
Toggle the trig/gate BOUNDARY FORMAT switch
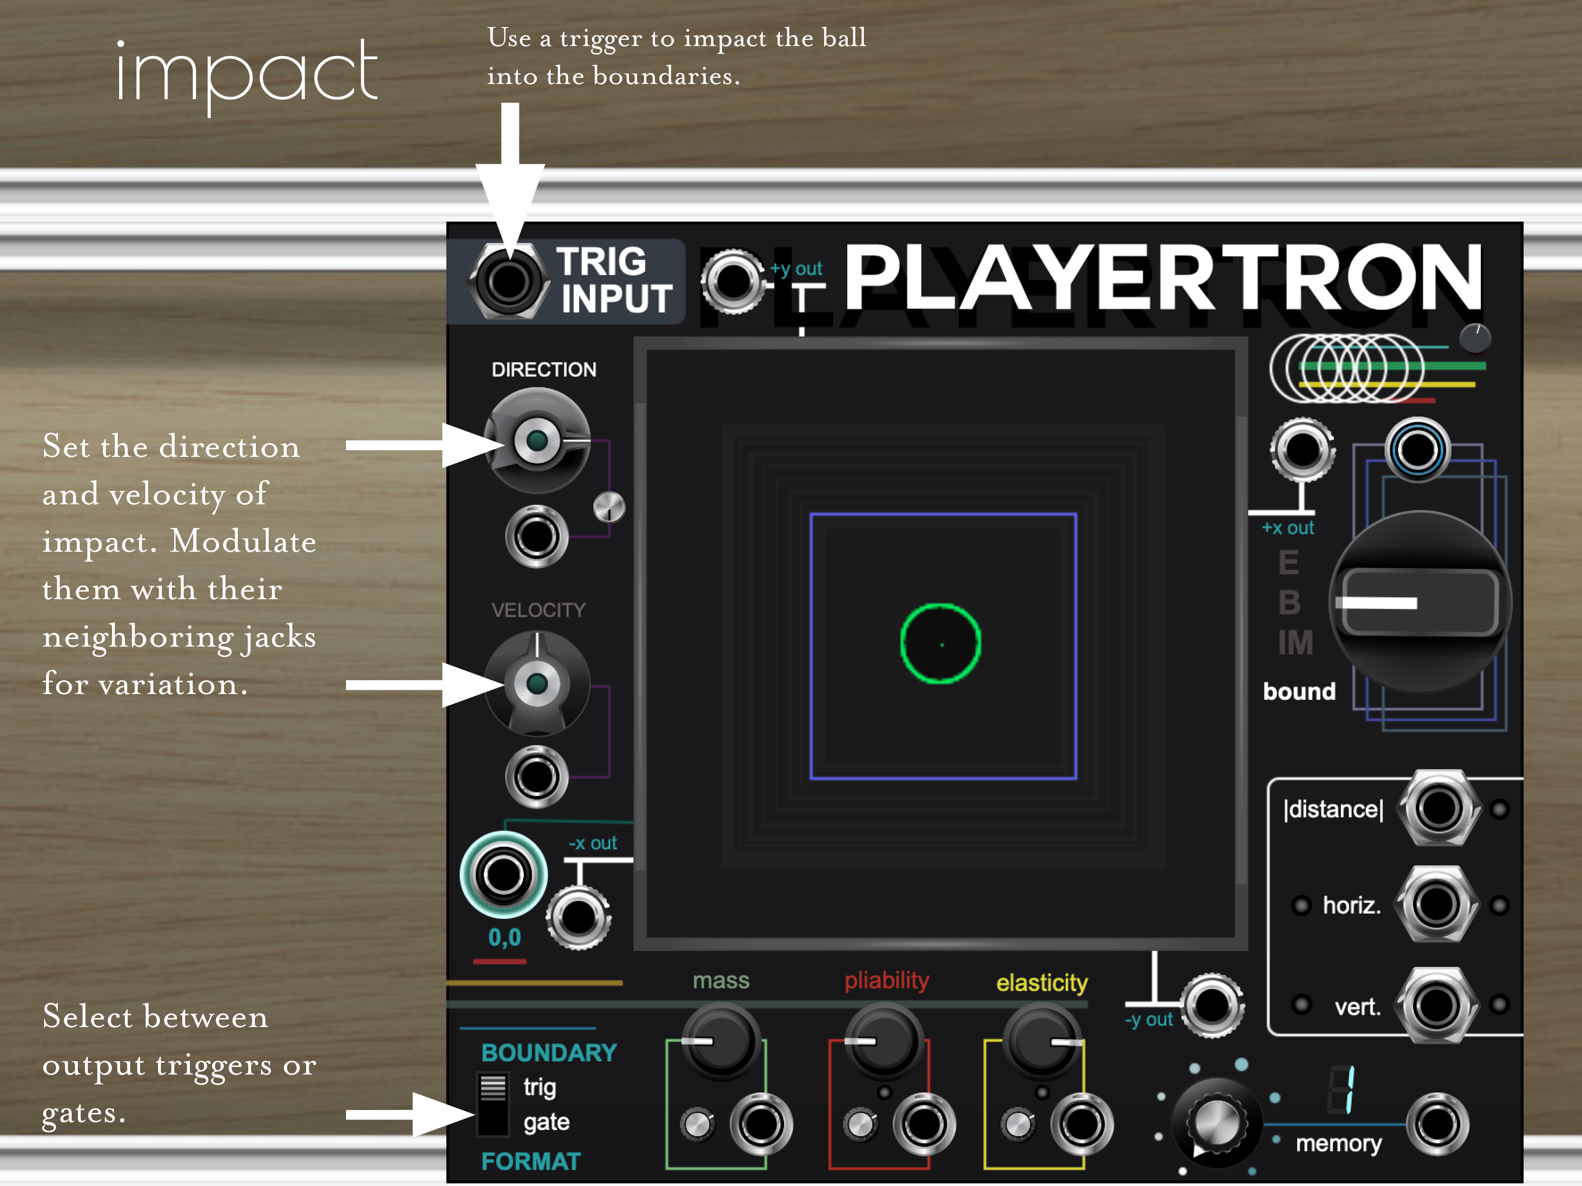pyautogui.click(x=492, y=1104)
